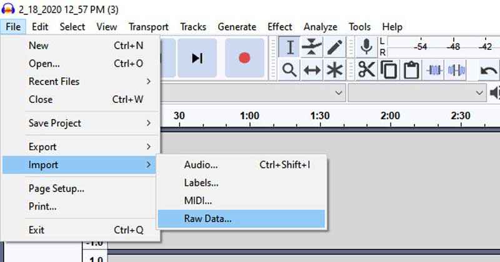
Task: Click the red Record button
Action: [244, 58]
